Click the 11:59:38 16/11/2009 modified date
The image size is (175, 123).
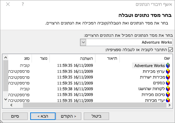(75, 89)
